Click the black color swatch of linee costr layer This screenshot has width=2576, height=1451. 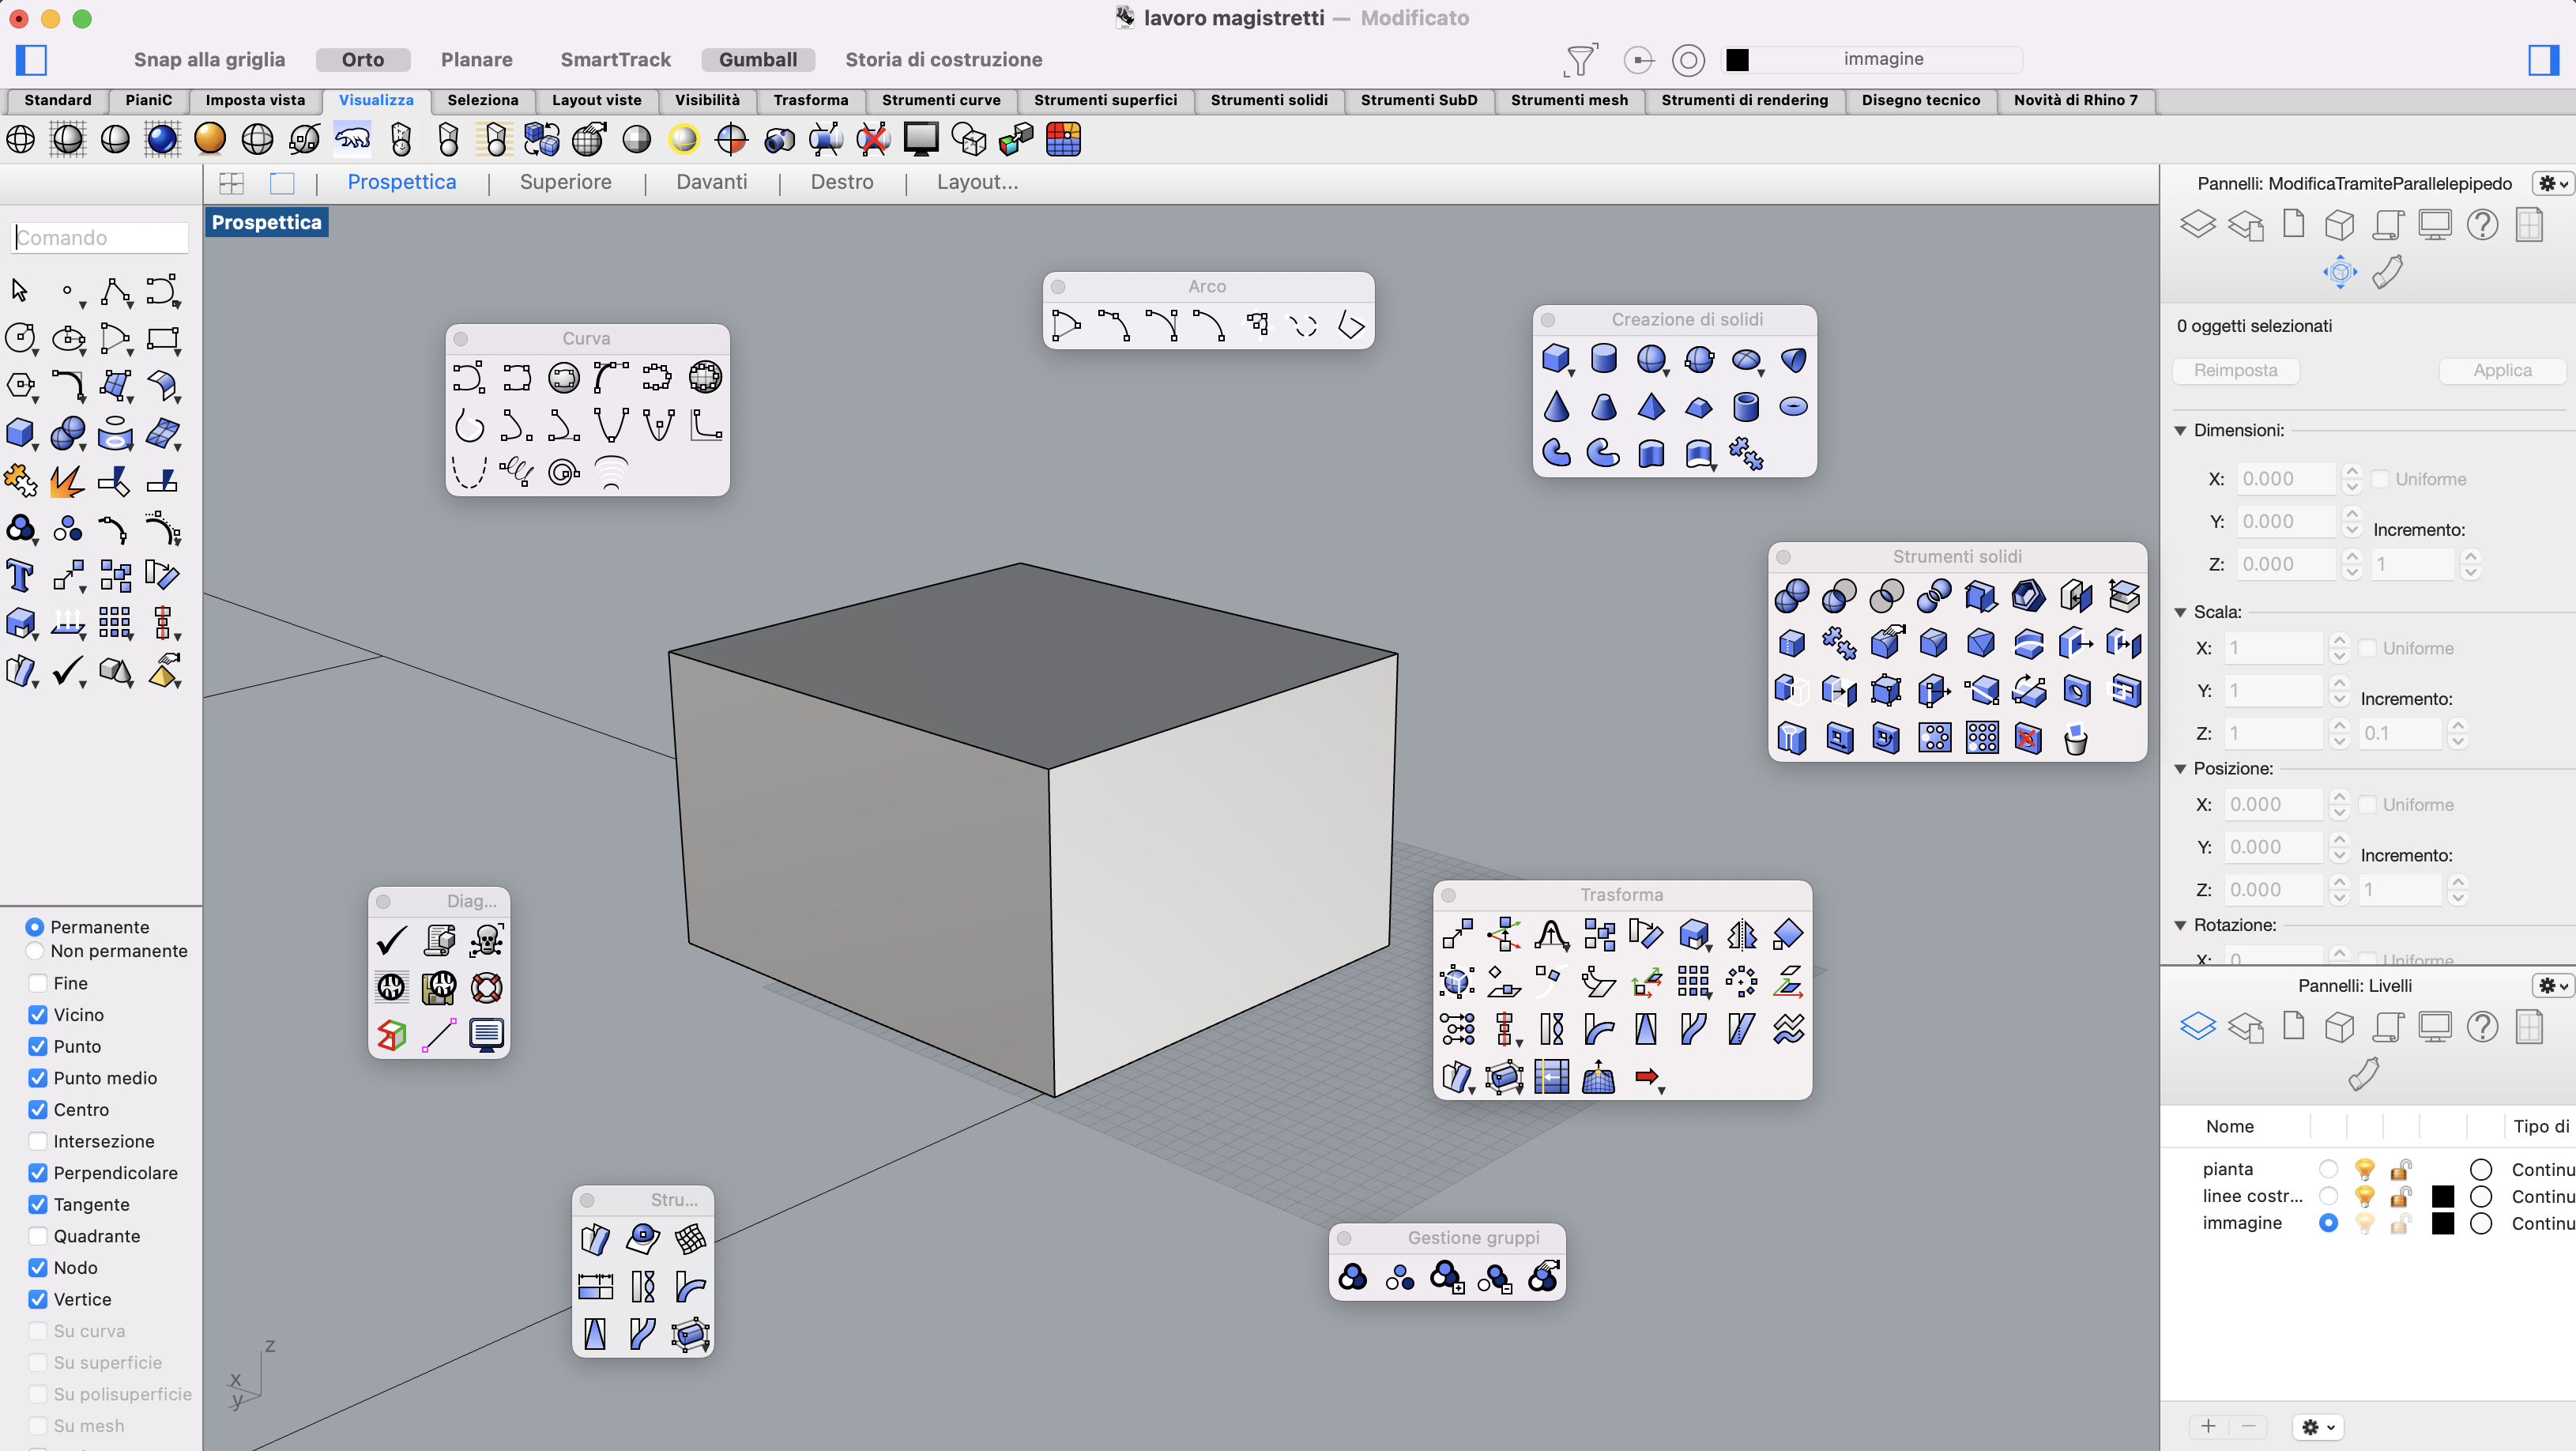[x=2442, y=1196]
